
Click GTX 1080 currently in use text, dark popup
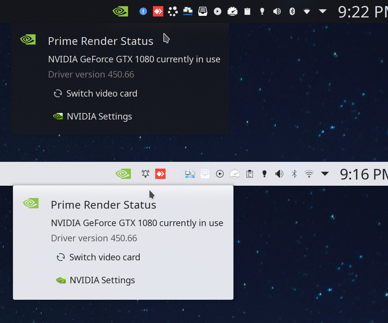coord(134,59)
